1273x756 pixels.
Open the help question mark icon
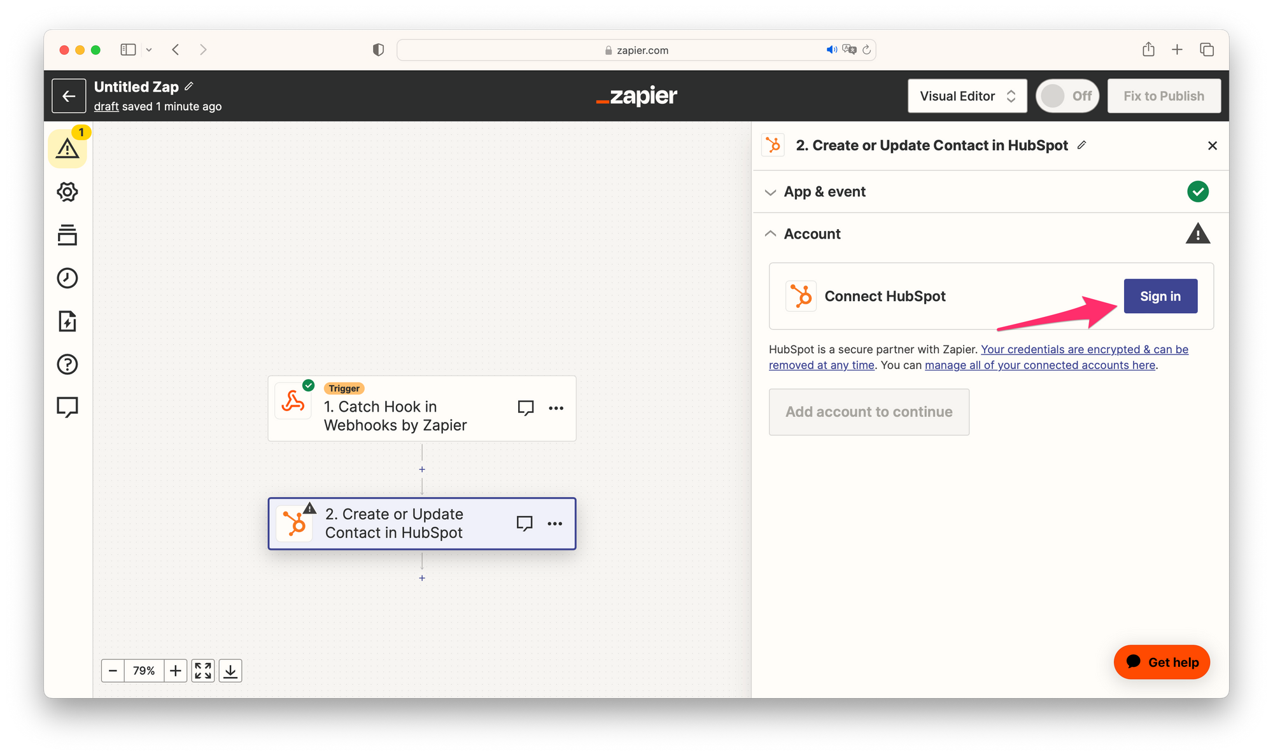[67, 365]
